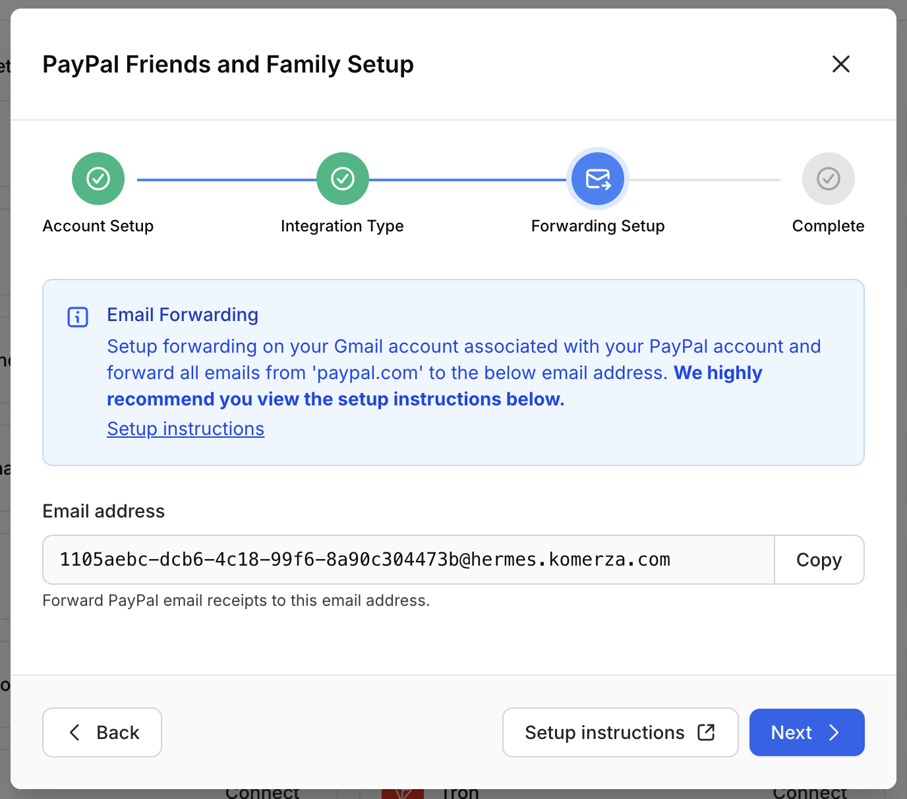
Task: Copy the forwarding email address
Action: point(819,560)
